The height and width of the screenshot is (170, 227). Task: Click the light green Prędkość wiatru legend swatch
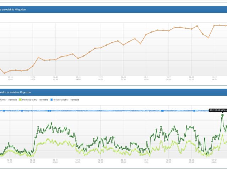tap(20, 100)
